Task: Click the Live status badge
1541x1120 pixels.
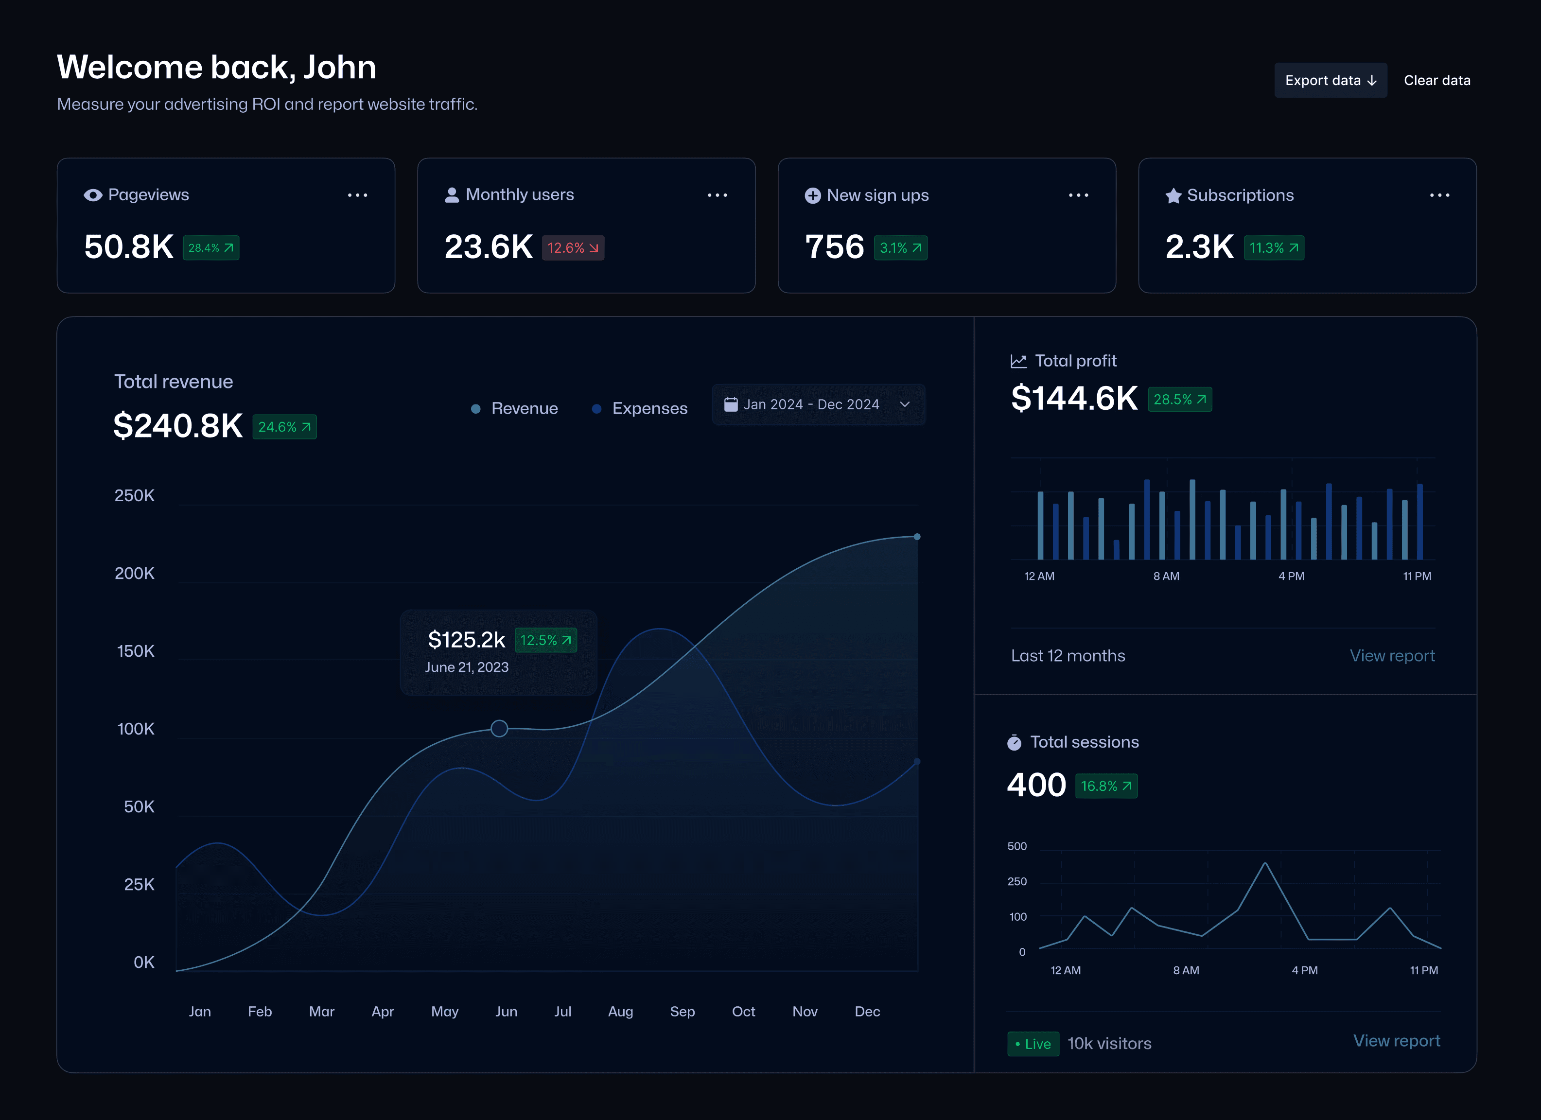Action: [x=1033, y=1044]
